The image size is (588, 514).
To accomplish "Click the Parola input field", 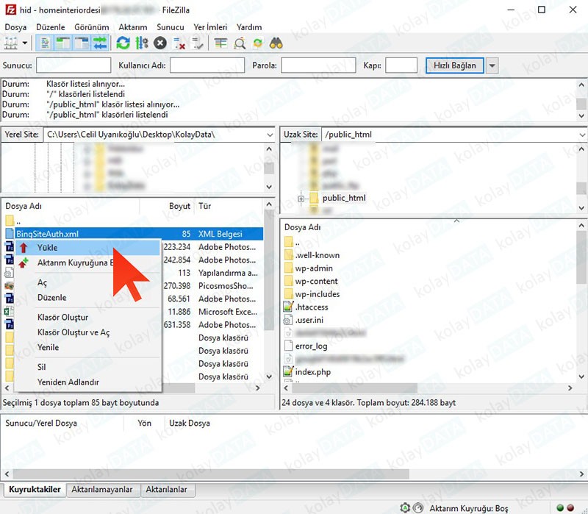I will [318, 65].
